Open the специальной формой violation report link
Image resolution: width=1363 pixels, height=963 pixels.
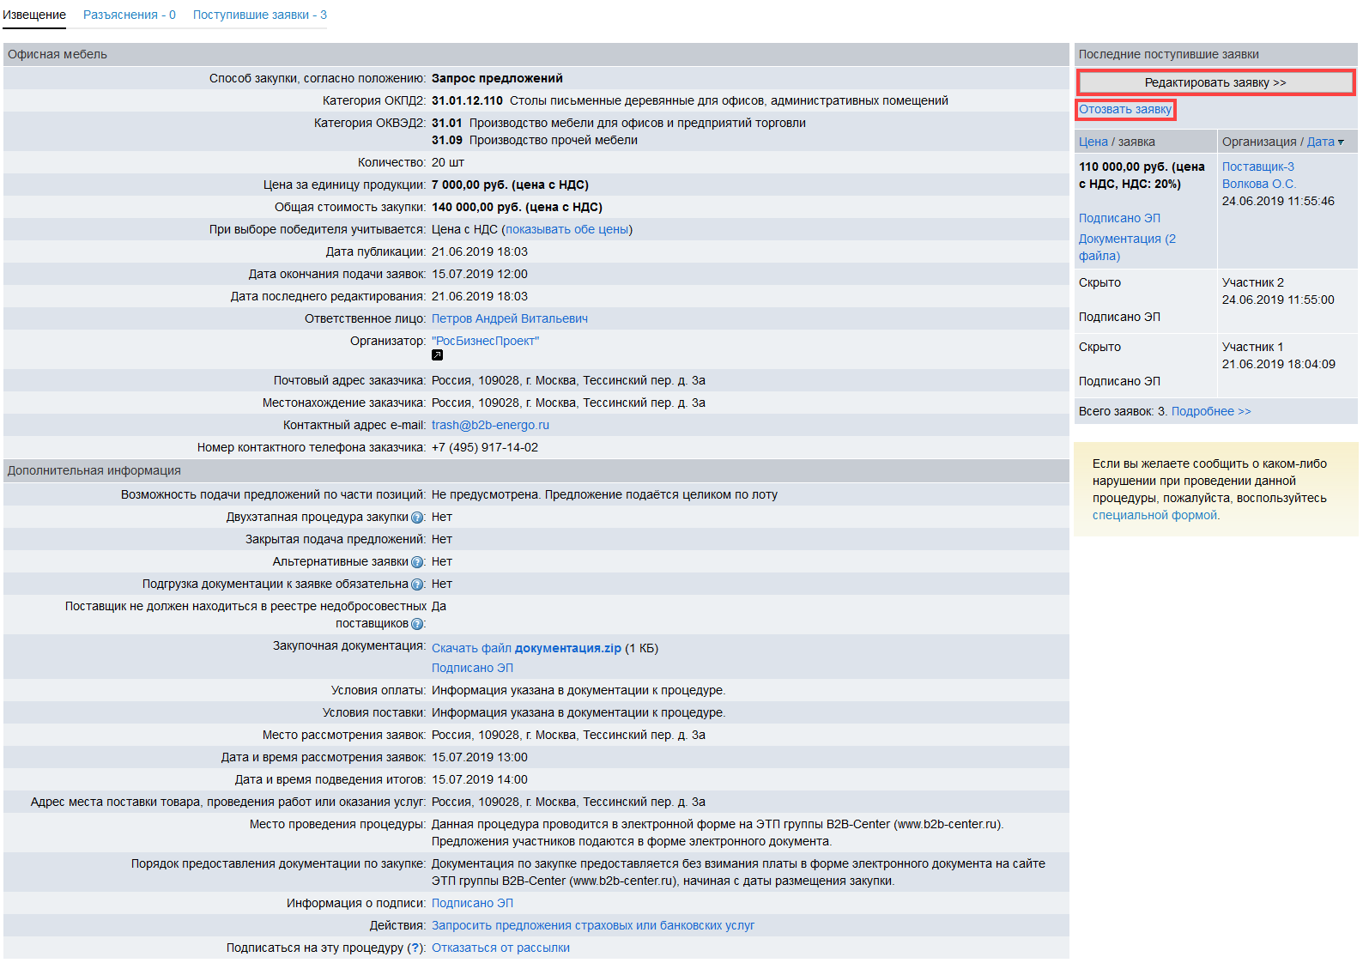tap(1154, 516)
